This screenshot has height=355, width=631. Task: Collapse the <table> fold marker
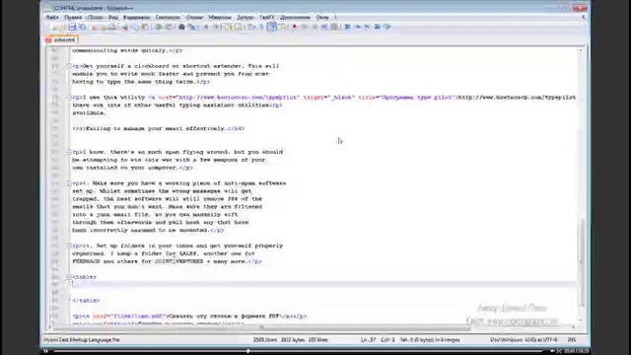coord(69,277)
